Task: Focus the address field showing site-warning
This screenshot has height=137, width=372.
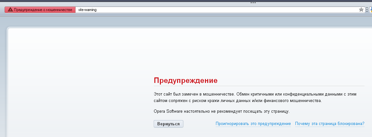Action: pyautogui.click(x=217, y=10)
